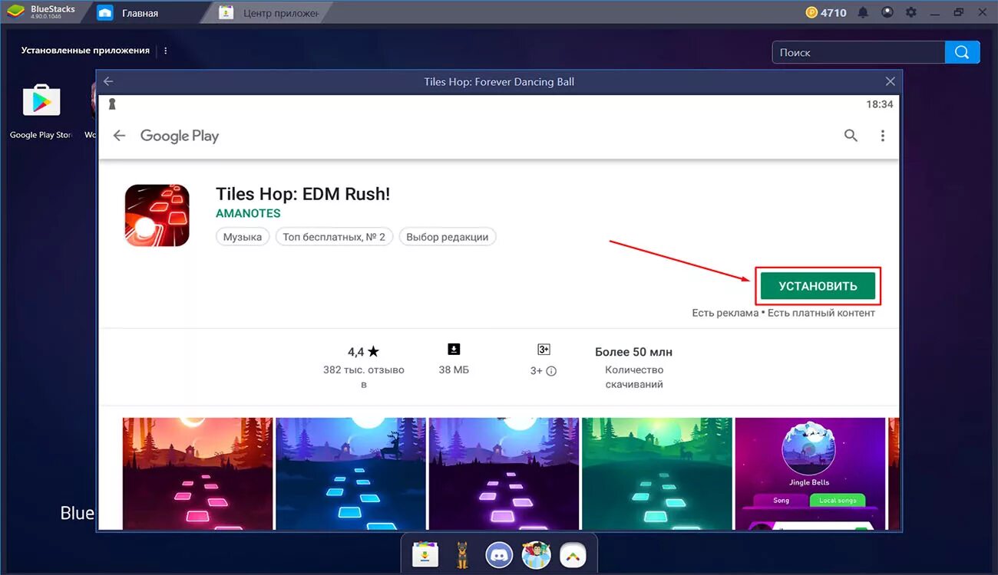Open the dog icon in the dock
998x575 pixels.
pos(462,554)
